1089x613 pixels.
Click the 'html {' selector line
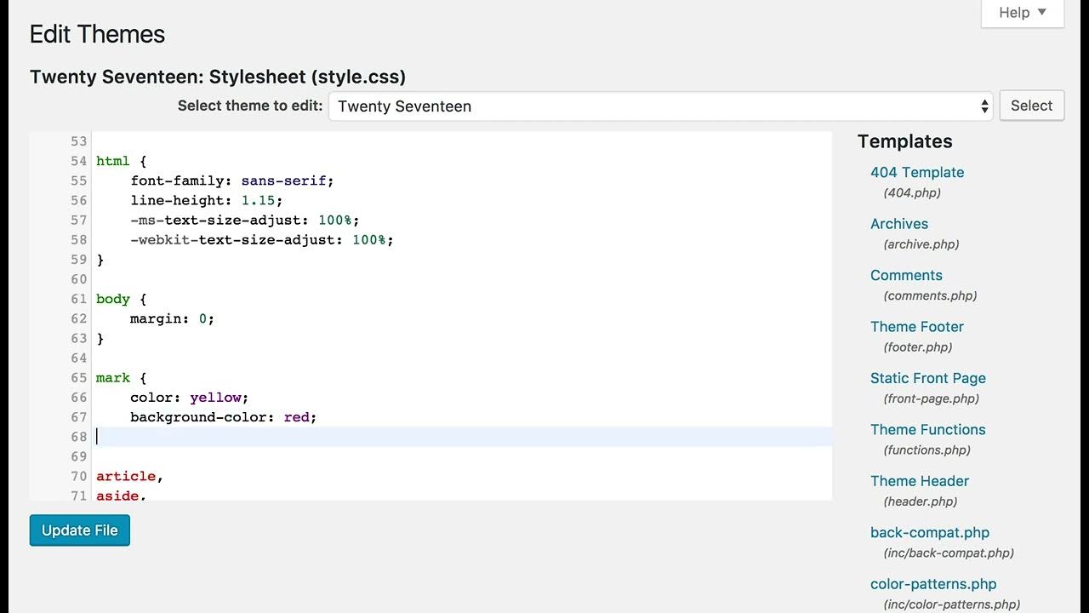point(122,161)
